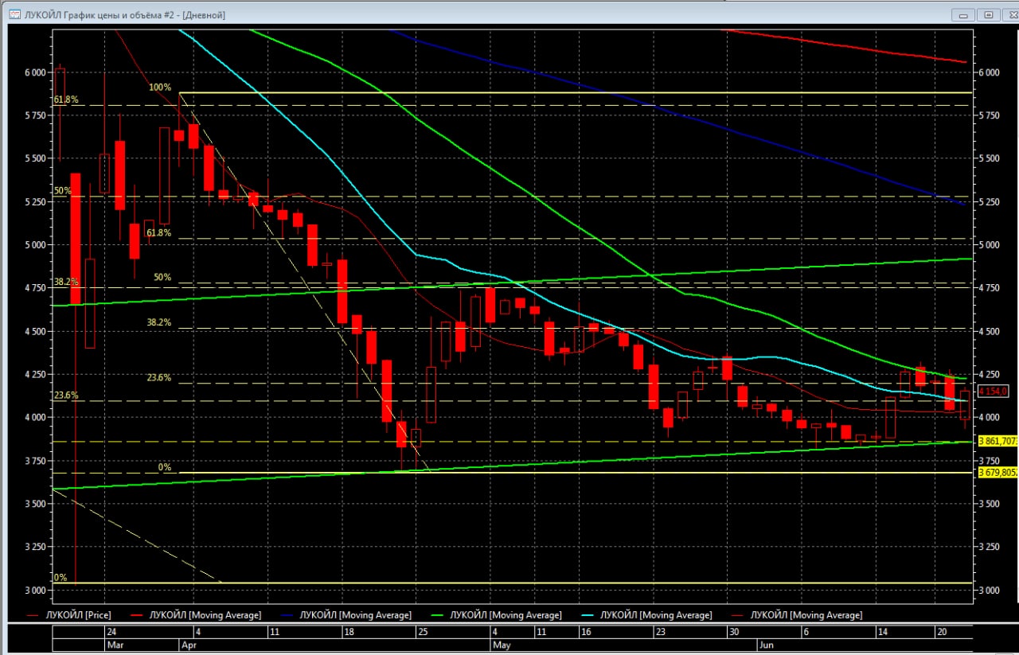Click the 50% label near the 5 250 level
Image resolution: width=1019 pixels, height=655 pixels.
62,190
